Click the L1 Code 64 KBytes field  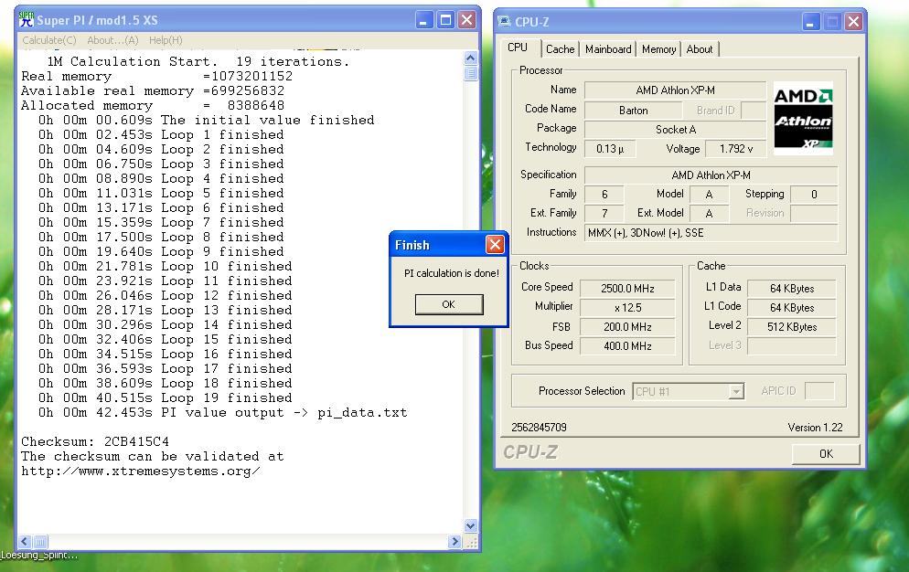pyautogui.click(x=791, y=308)
